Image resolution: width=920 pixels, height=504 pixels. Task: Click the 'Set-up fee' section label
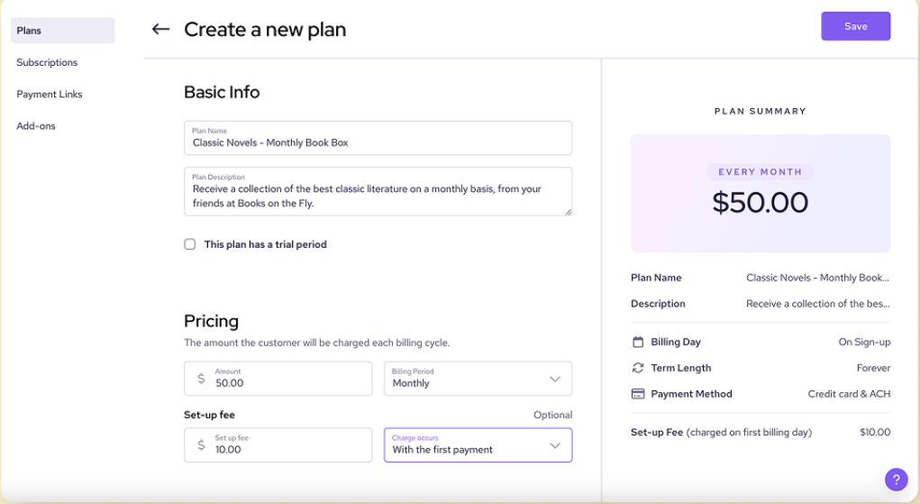tap(209, 415)
